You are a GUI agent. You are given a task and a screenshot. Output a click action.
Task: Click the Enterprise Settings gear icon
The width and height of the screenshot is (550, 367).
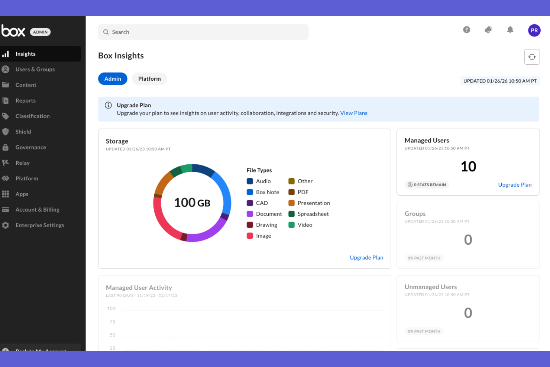(6, 225)
